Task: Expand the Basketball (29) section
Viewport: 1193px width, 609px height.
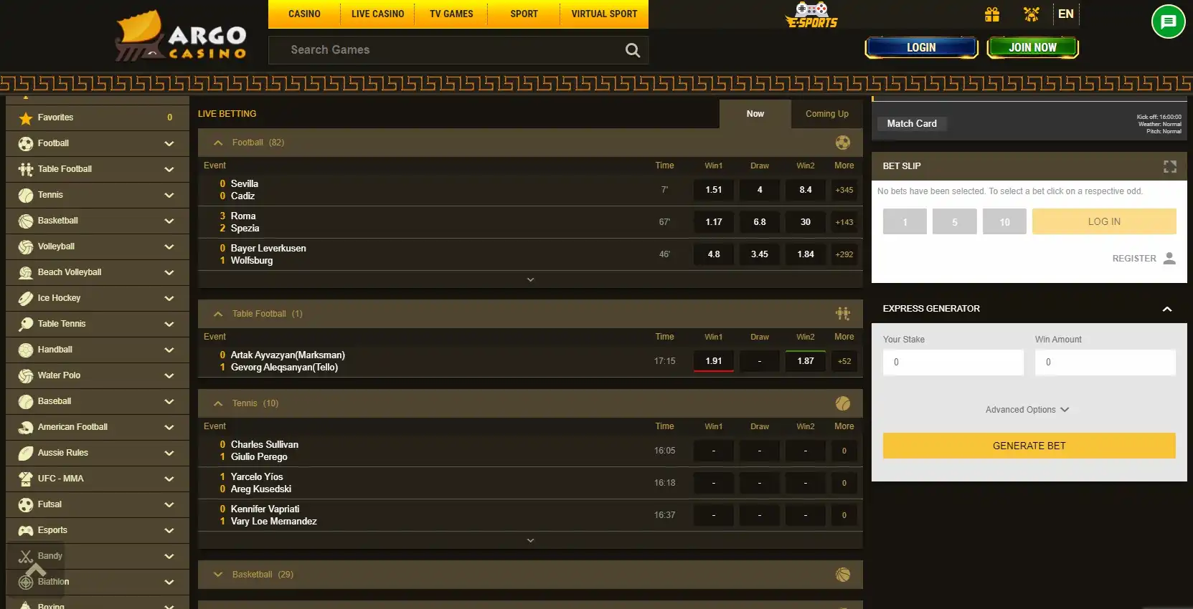Action: [x=218, y=575]
